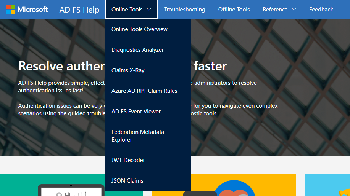Go to the Troubleshooting page
350x196 pixels.
click(x=184, y=10)
